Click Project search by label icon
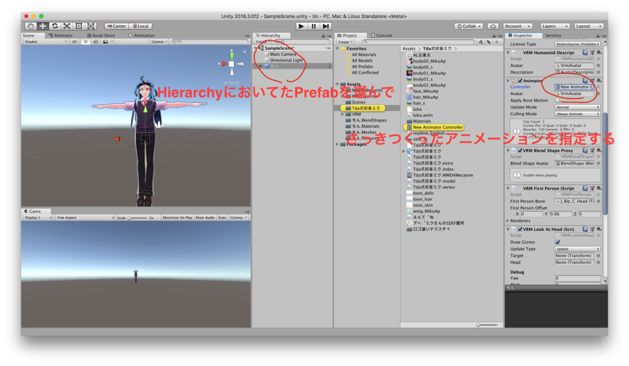Image resolution: width=629 pixels, height=366 pixels. click(x=488, y=42)
